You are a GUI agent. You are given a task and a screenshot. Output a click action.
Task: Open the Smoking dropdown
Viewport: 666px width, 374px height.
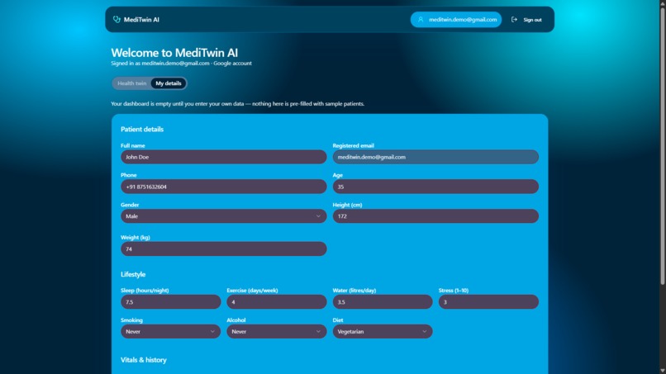pyautogui.click(x=170, y=332)
